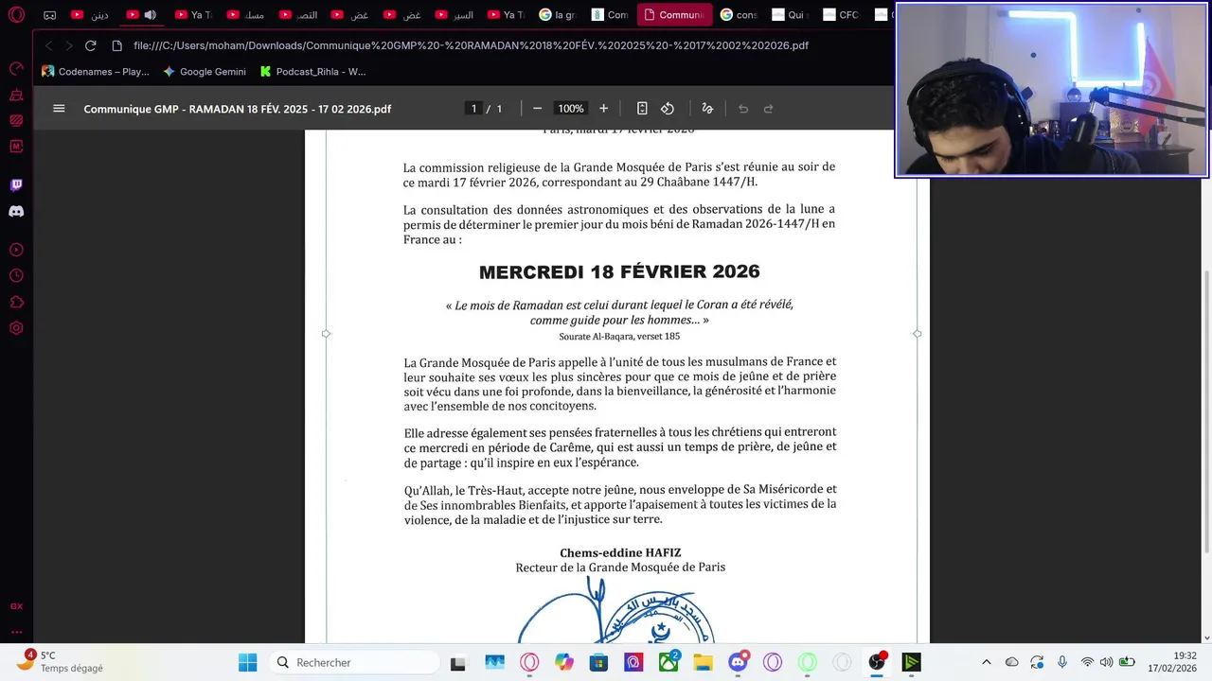Zoom in the PDF with plus button
This screenshot has width=1212, height=681.
603,109
